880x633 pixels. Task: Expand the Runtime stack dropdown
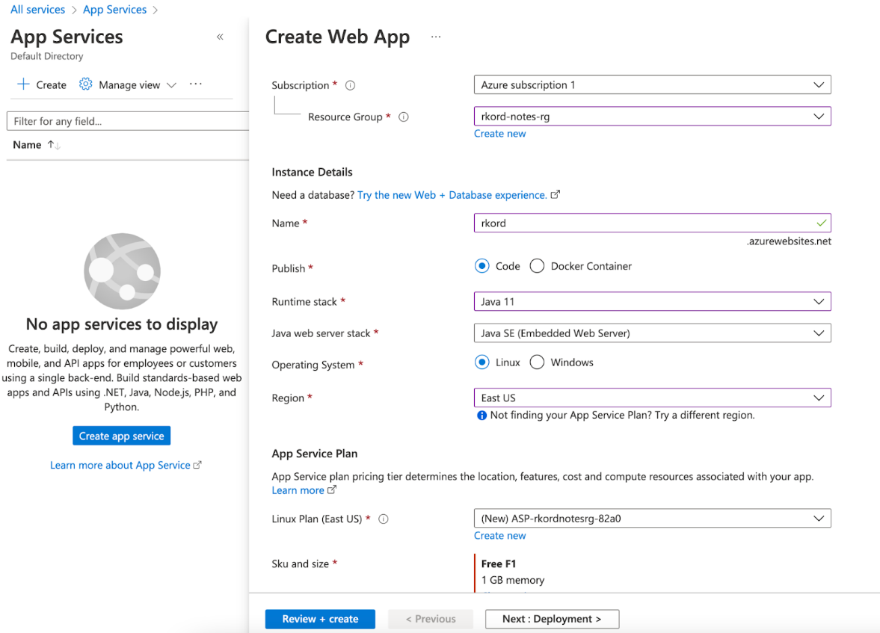(x=652, y=301)
